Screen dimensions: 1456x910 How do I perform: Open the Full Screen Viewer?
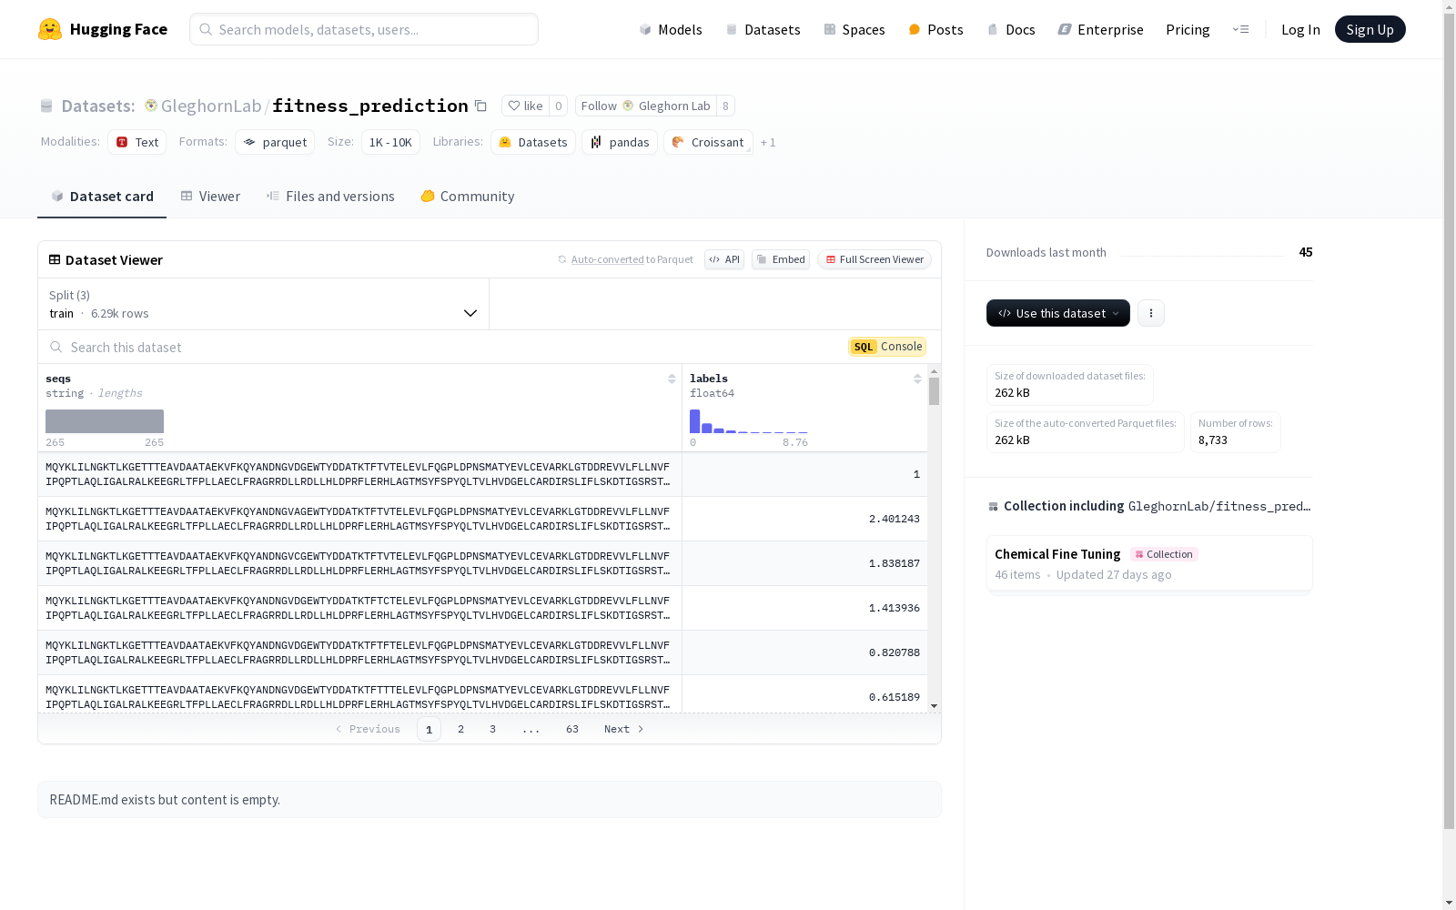pyautogui.click(x=874, y=259)
